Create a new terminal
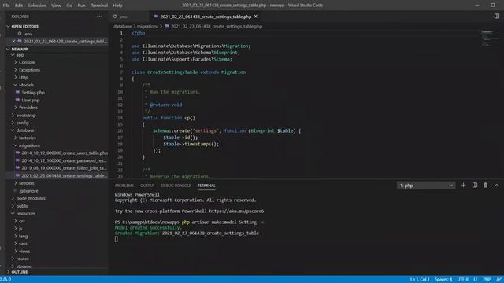Viewport: 504px width, 283px height. (x=463, y=186)
